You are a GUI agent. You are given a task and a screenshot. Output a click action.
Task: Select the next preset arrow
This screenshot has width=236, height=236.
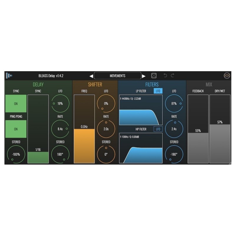click(144, 76)
